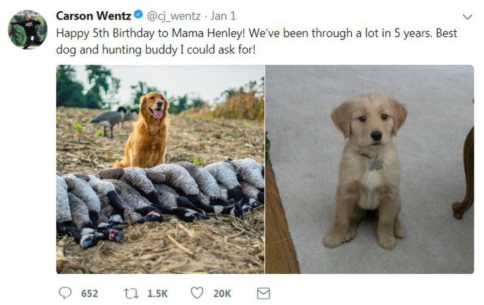Screen dimensions: 484x305
Task: Open Carson Wentz profile picture
Action: click(27, 30)
